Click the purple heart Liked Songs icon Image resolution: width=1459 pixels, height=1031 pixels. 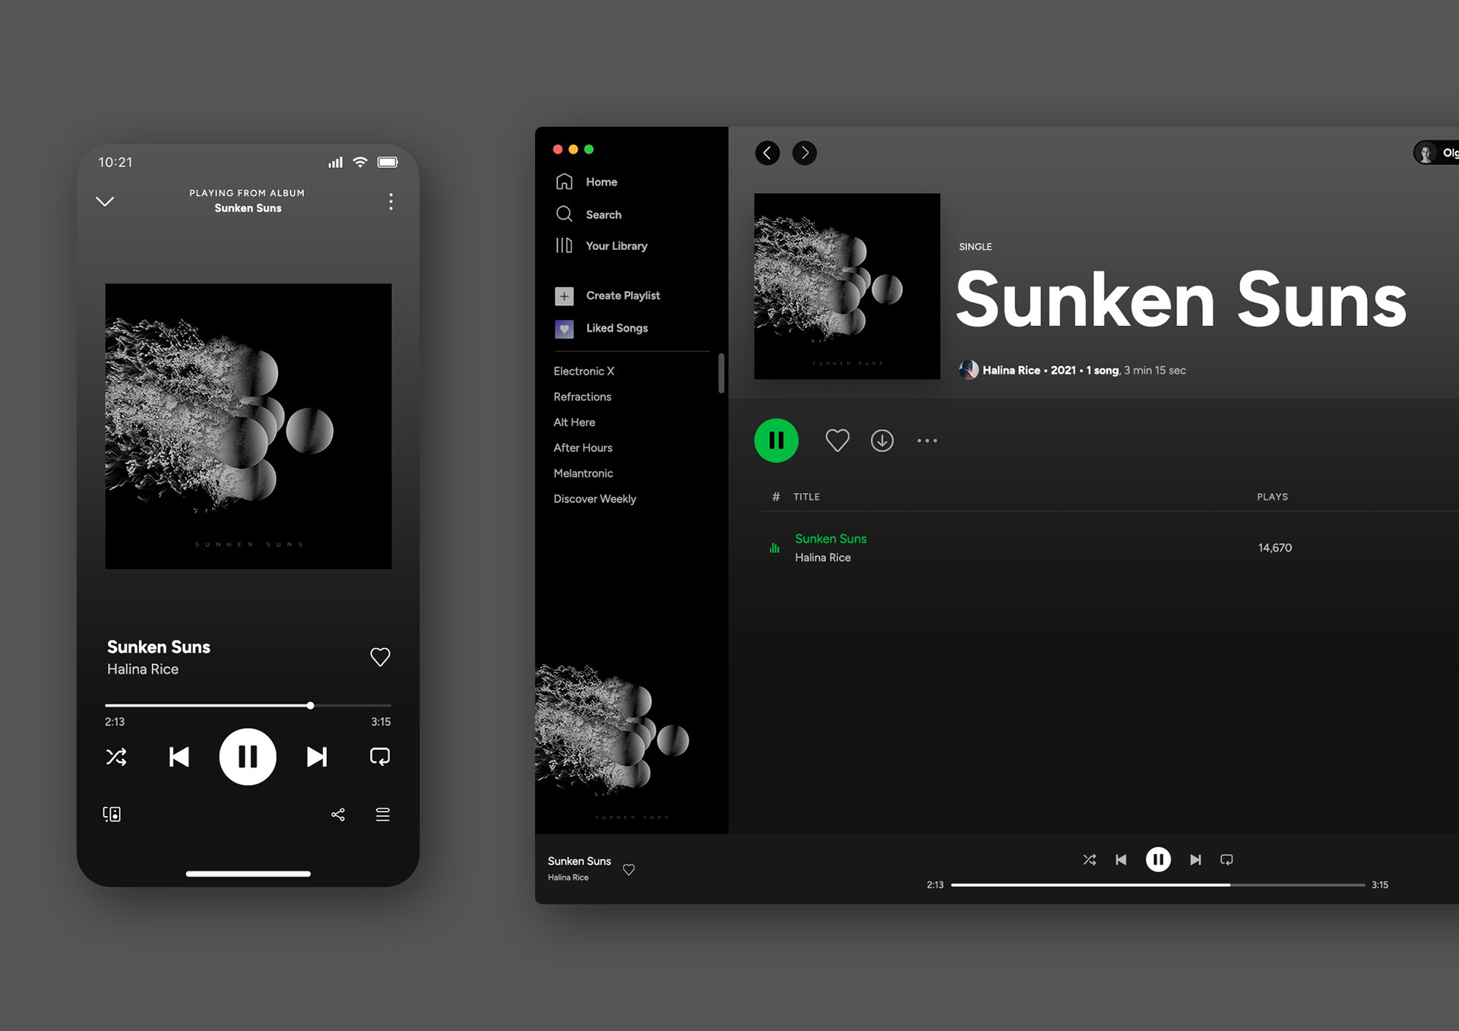(564, 329)
